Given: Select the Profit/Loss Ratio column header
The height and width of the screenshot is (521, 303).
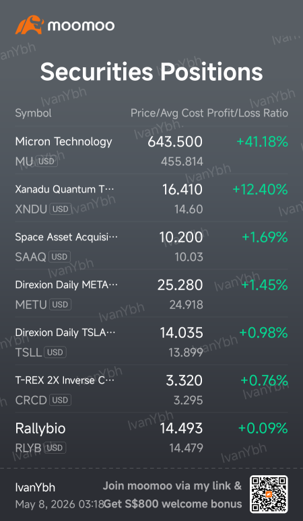Looking at the screenshot, I should (x=248, y=113).
